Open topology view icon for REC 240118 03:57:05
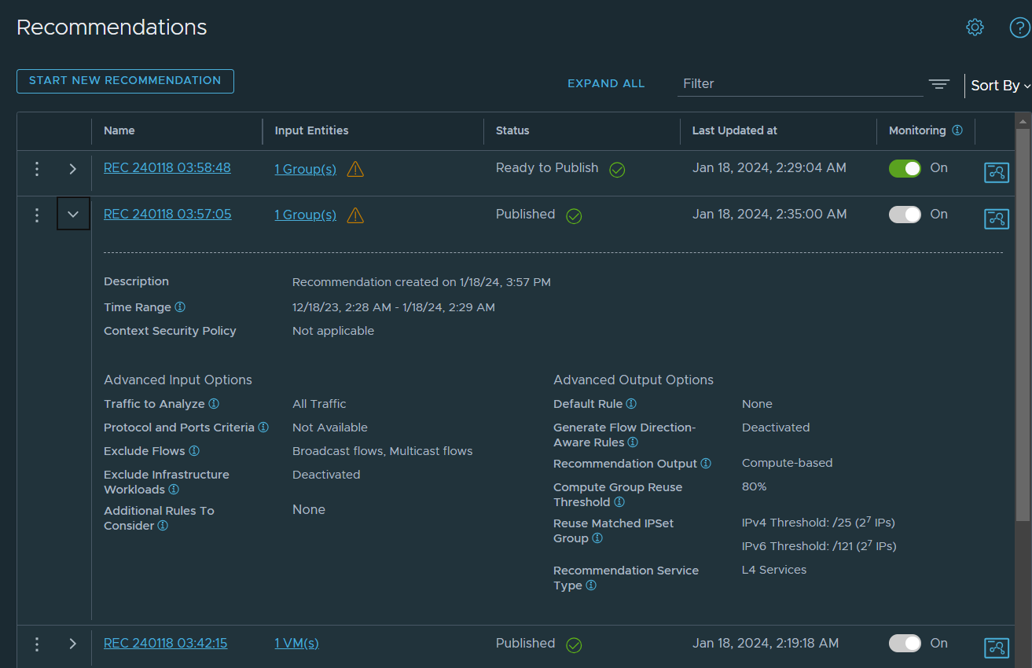Screen dimensions: 1032x668 coord(997,218)
